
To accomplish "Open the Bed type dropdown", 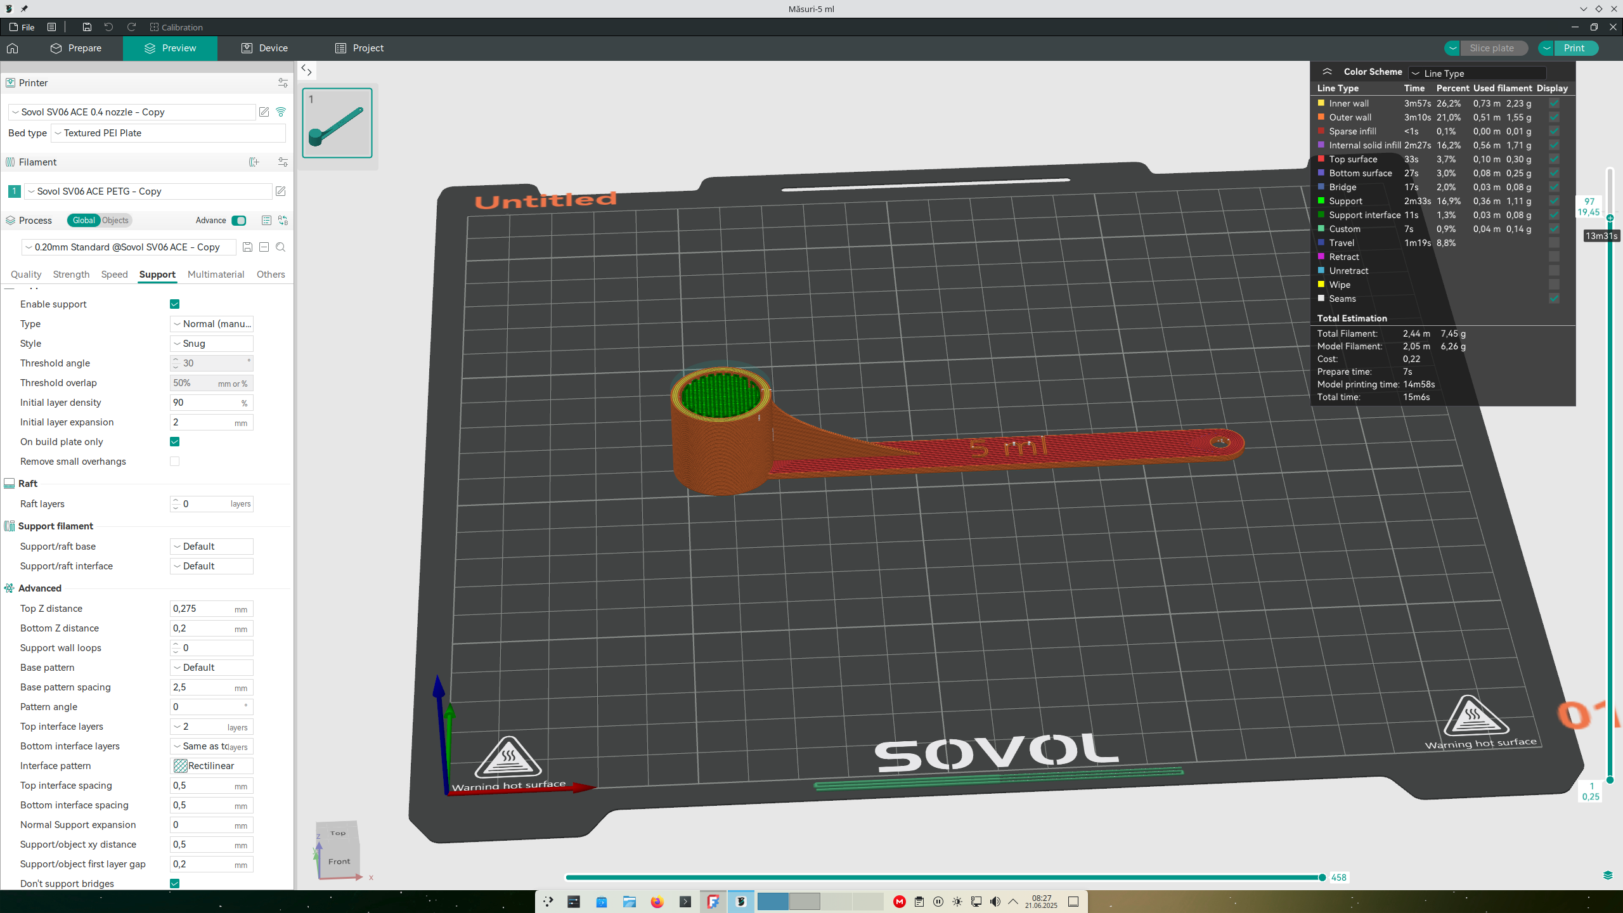I will 168,133.
